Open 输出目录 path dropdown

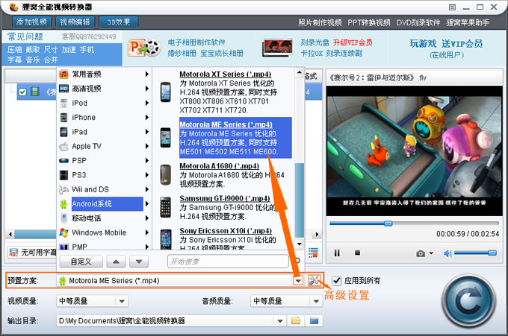[280, 321]
